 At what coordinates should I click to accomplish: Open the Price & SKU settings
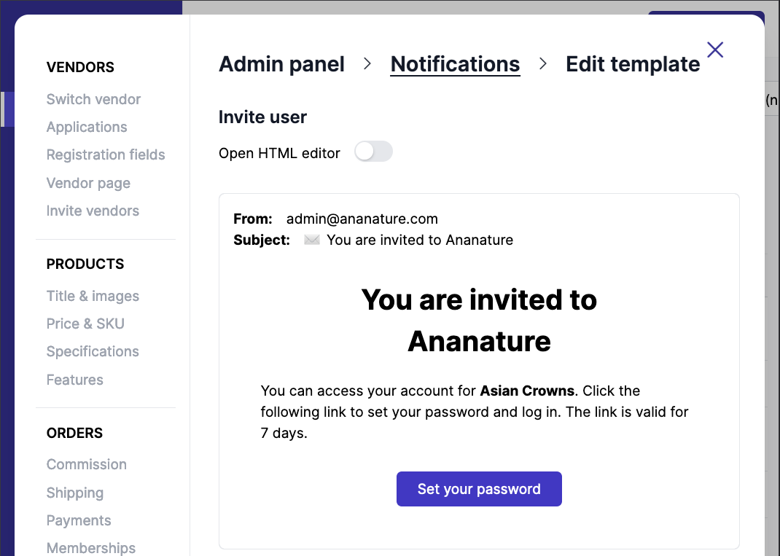pyautogui.click(x=85, y=324)
